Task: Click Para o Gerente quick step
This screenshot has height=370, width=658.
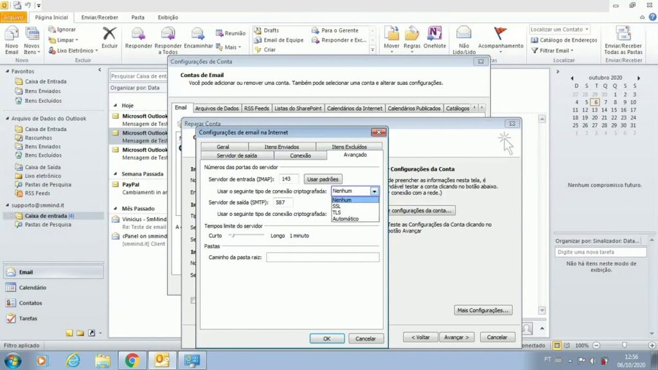Action: pos(335,30)
